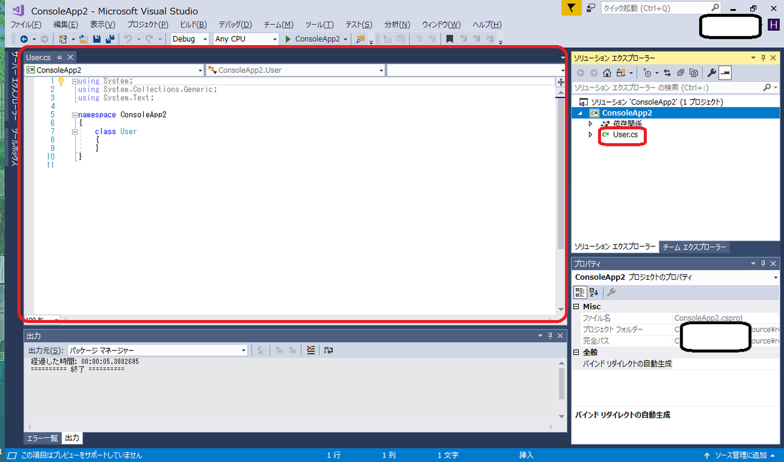Expand the User.cs node arrow in Solution Explorer
Viewport: 784px width, 462px height.
click(x=590, y=135)
